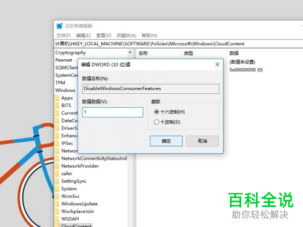Click the NetworkProvider folder icon
Screen dimensions: 303x227
tap(57, 166)
